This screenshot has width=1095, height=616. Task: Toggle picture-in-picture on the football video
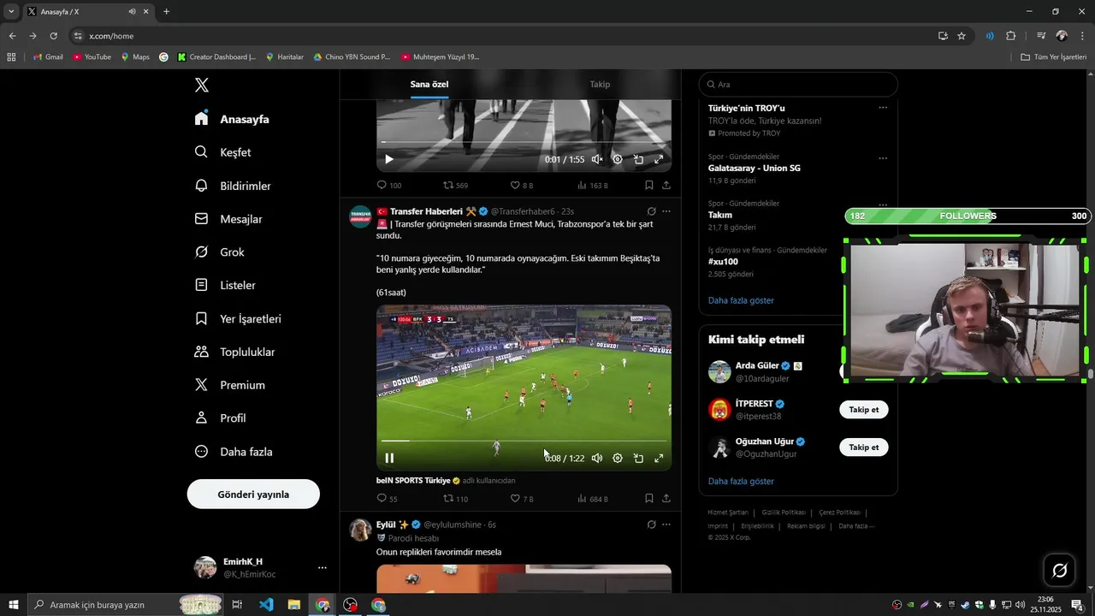pyautogui.click(x=638, y=458)
